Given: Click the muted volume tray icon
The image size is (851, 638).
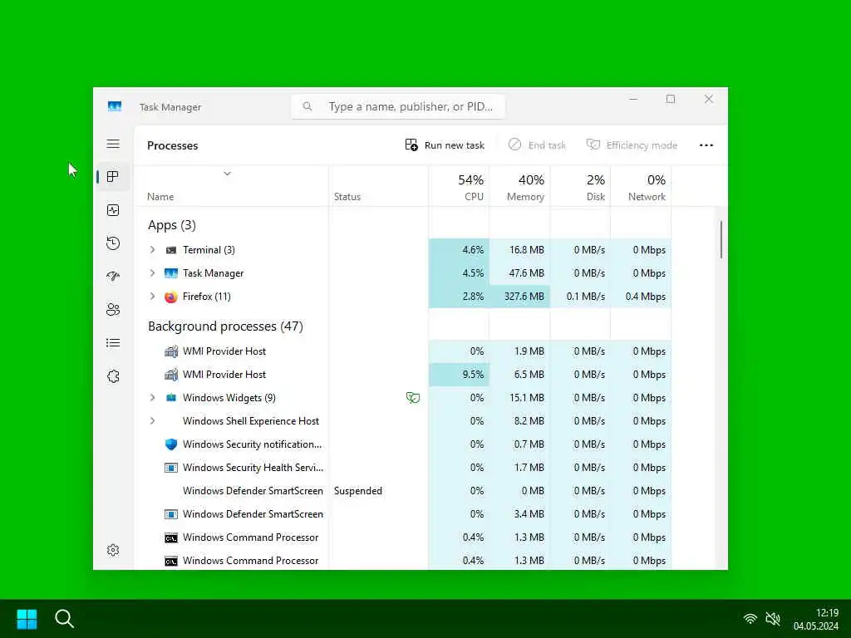Looking at the screenshot, I should click(x=773, y=618).
